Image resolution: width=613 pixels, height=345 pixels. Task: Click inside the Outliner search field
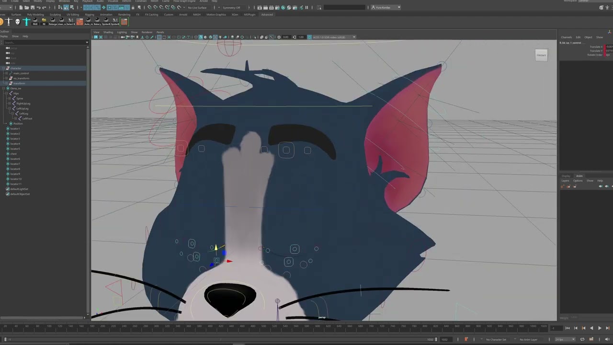coord(45,43)
